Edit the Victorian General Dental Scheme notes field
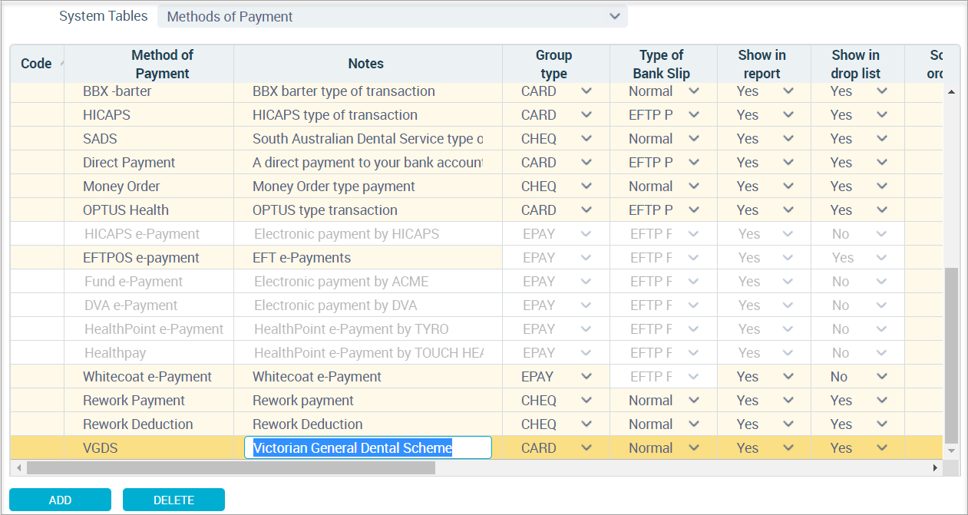This screenshot has height=515, width=968. (x=368, y=447)
